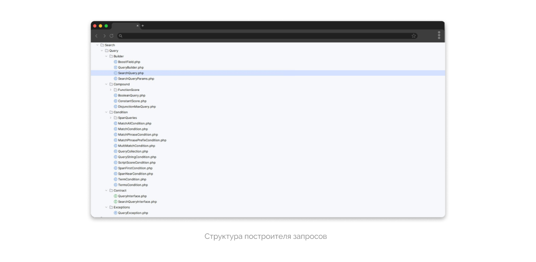536x262 pixels.
Task: Select the file QueryBuilder.php
Action: pyautogui.click(x=131, y=67)
